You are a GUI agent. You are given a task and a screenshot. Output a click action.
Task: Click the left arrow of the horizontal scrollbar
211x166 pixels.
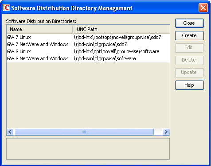click(10, 131)
